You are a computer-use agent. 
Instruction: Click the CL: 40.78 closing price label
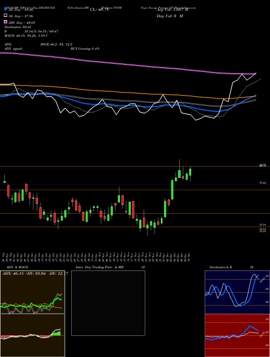[x=99, y=10]
